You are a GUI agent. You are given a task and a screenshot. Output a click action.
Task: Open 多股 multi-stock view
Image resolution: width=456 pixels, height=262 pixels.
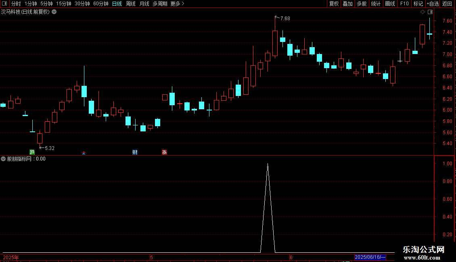point(362,4)
